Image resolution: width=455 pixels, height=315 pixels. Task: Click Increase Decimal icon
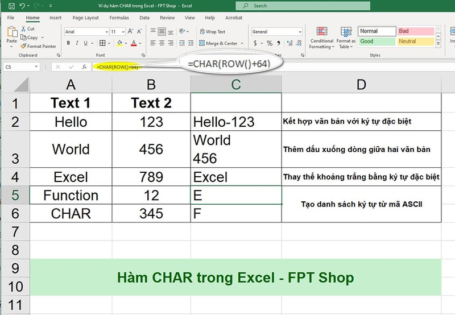pyautogui.click(x=289, y=43)
